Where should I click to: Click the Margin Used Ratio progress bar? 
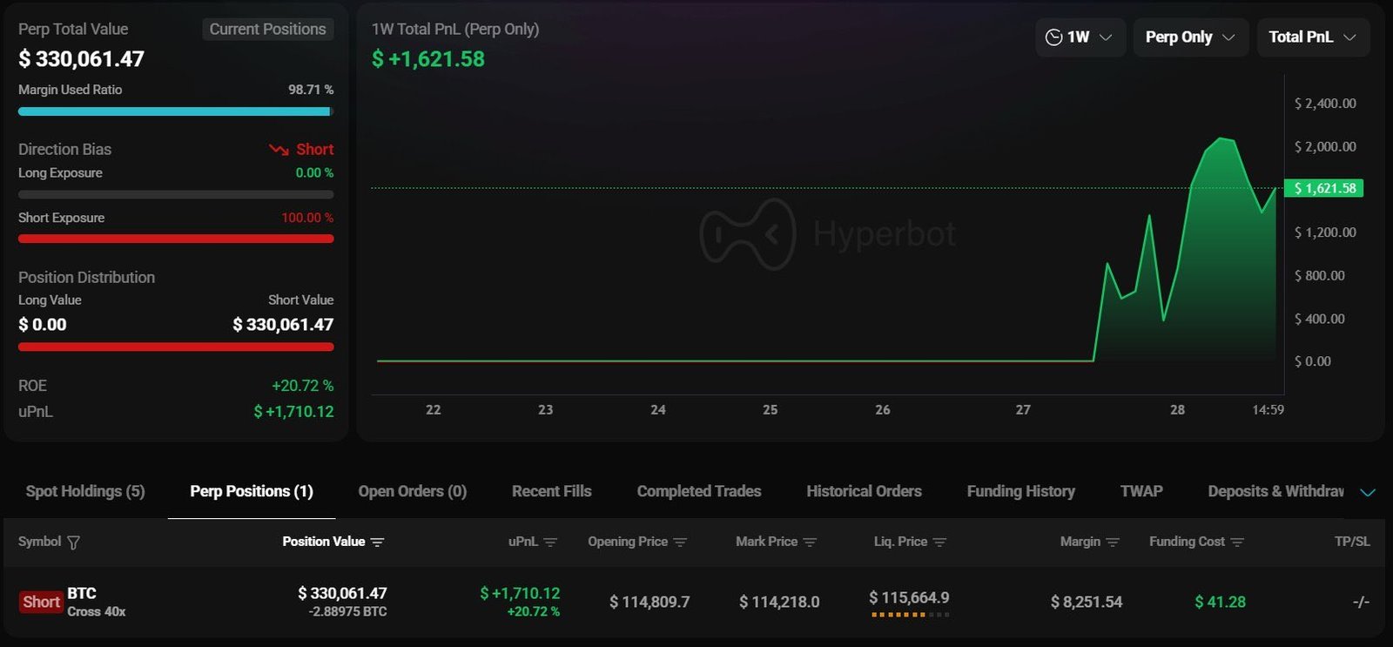(x=175, y=111)
